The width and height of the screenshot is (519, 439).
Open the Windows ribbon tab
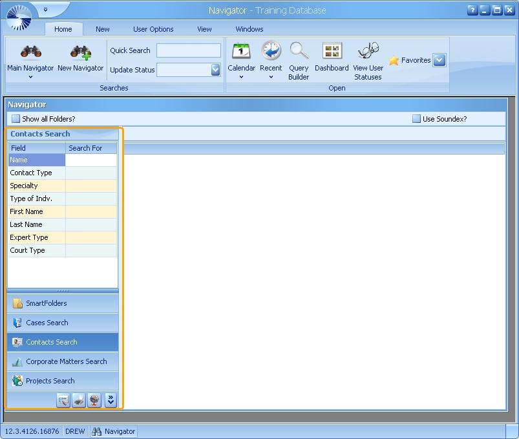[x=249, y=29]
